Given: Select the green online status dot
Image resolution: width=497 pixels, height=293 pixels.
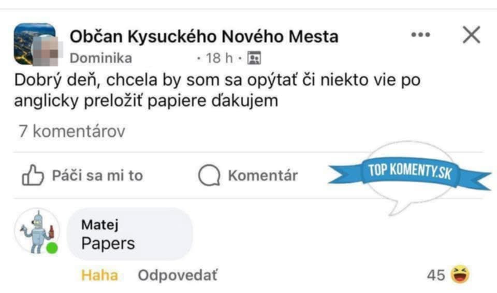Looking at the screenshot, I should point(52,248).
